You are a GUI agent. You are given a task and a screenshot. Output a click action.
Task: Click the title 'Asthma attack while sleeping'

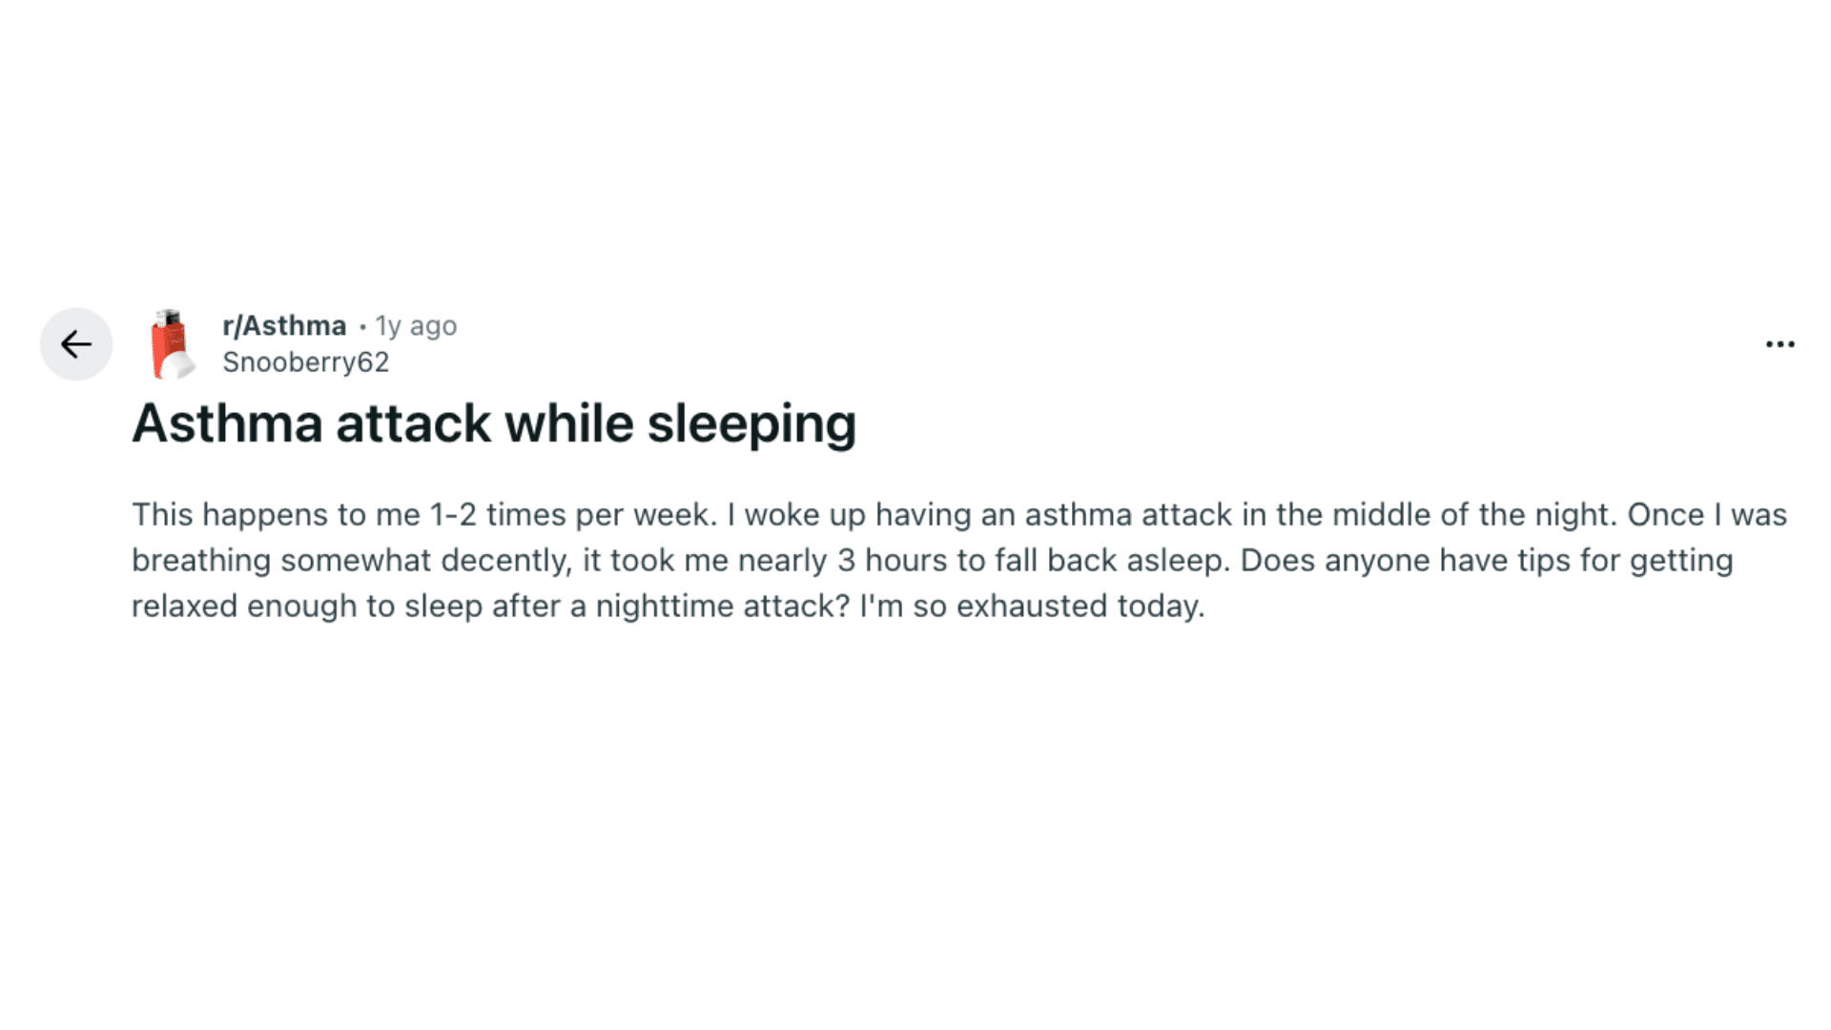point(495,422)
